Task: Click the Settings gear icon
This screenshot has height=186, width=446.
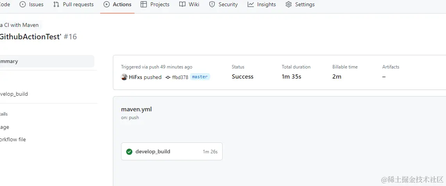Action: tap(289, 5)
